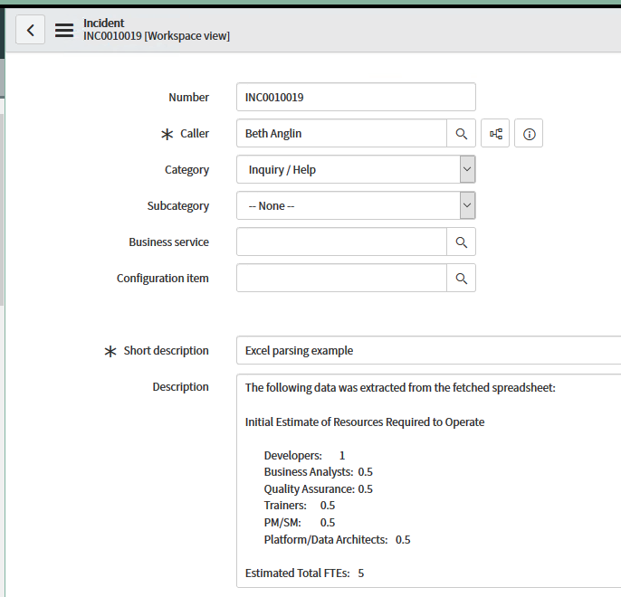The height and width of the screenshot is (597, 621).
Task: Click the INC0010019 [Workspace view] subtitle
Action: 157,36
